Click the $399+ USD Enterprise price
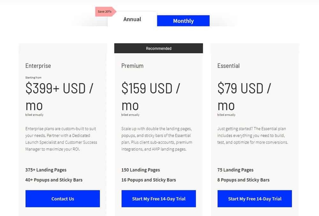Viewport: 319px width, 216px height. (59, 89)
